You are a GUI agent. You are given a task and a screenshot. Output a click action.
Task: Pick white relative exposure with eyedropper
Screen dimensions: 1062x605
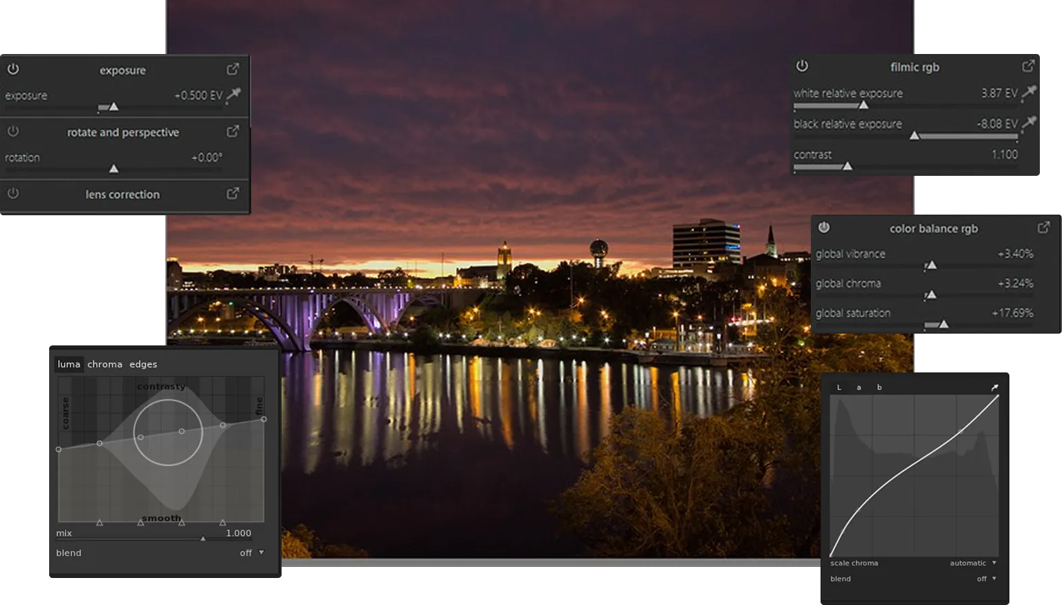tap(1029, 92)
